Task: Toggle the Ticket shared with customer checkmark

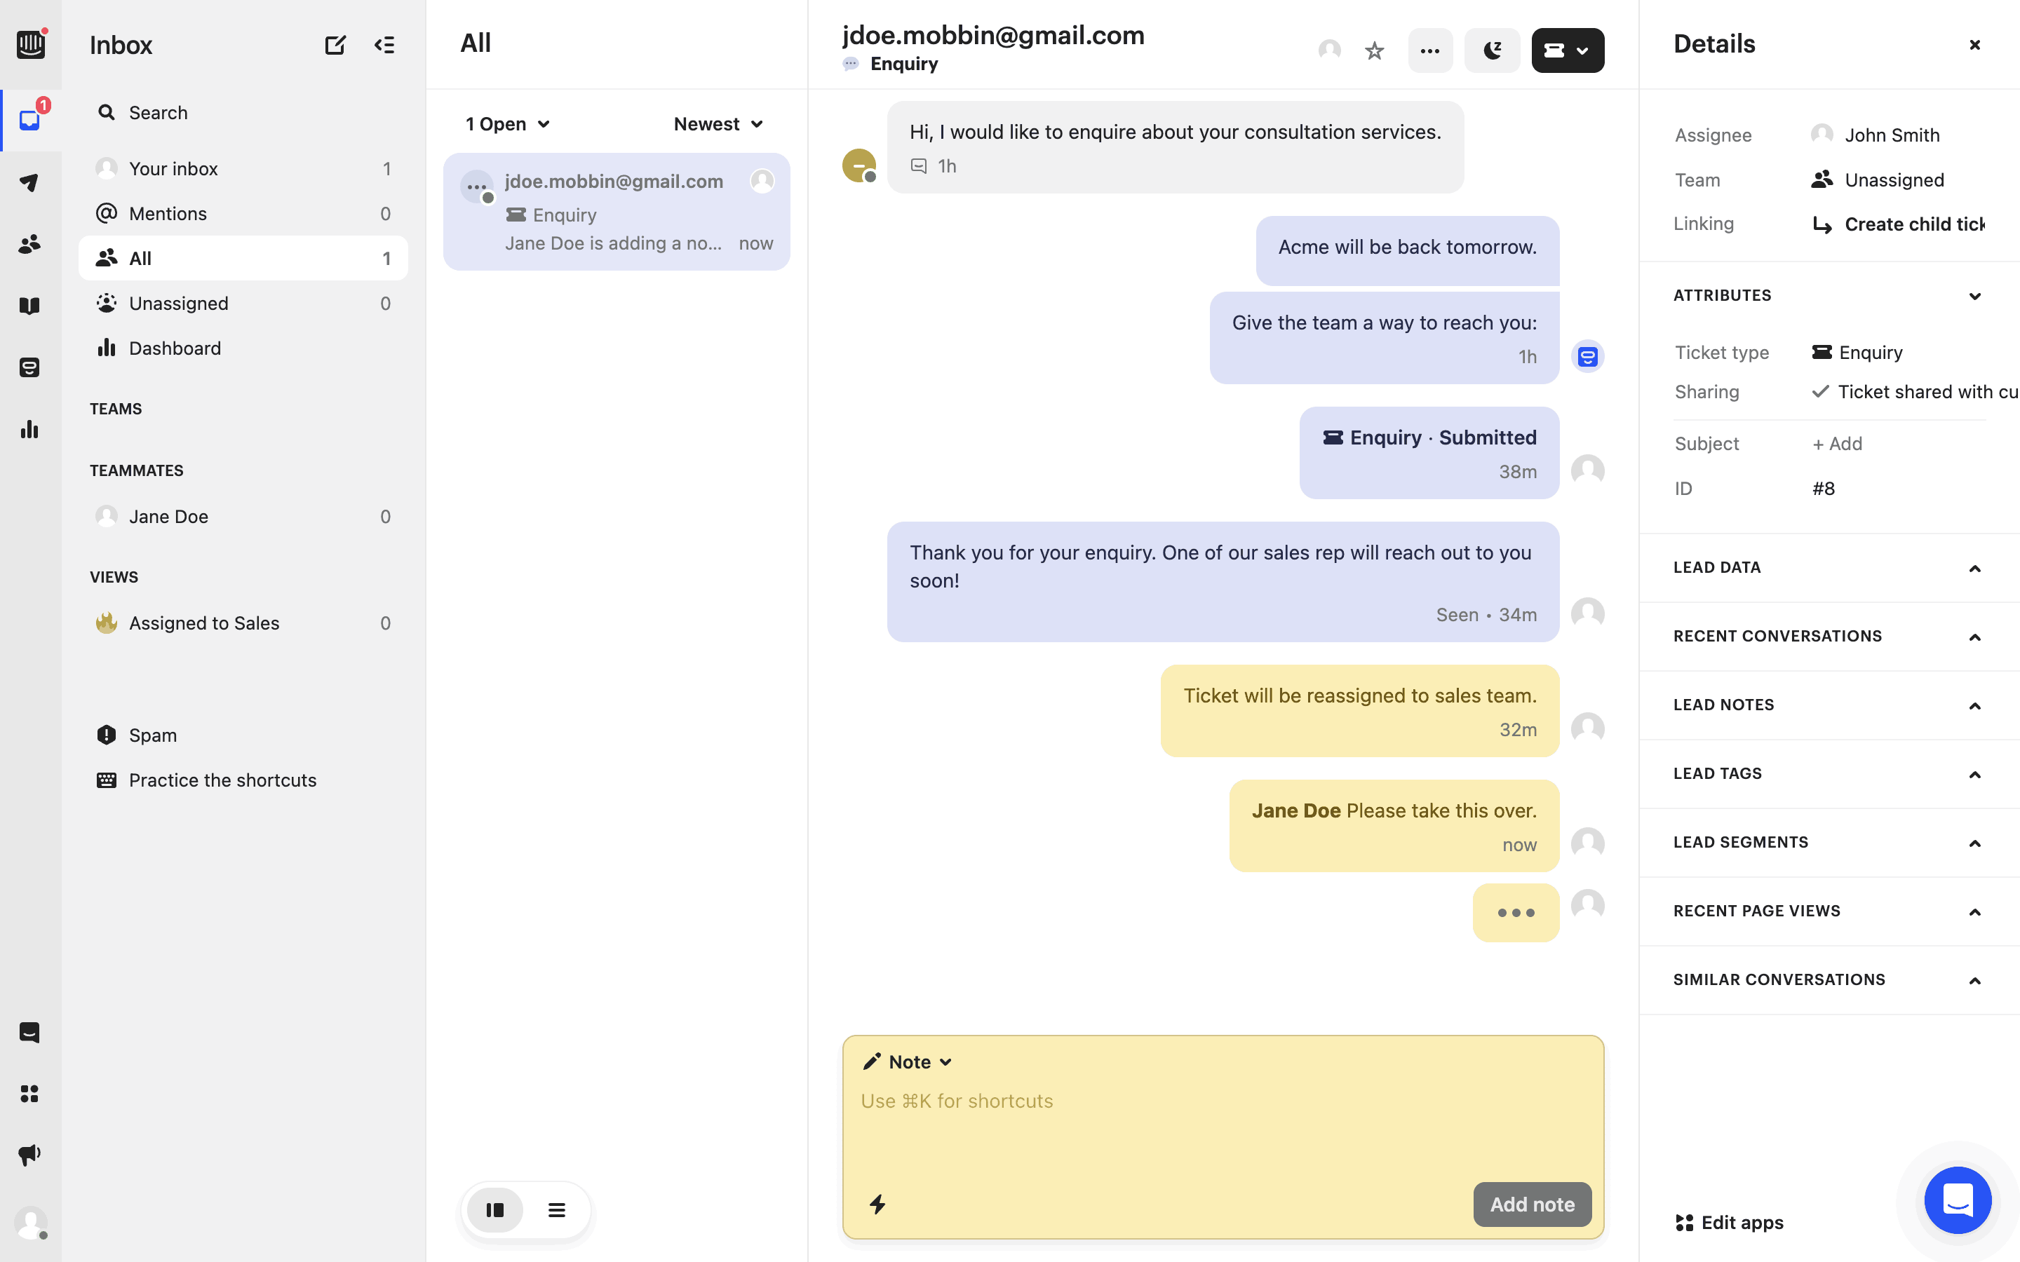Action: click(x=1821, y=391)
